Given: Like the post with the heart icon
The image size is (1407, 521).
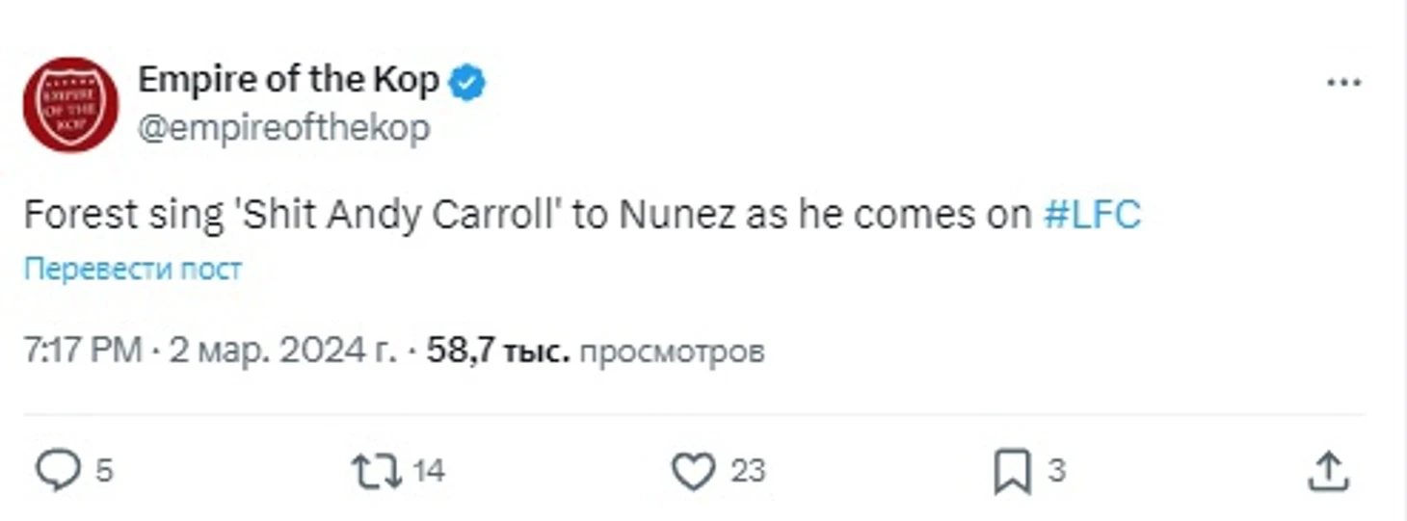Looking at the screenshot, I should pos(693,471).
